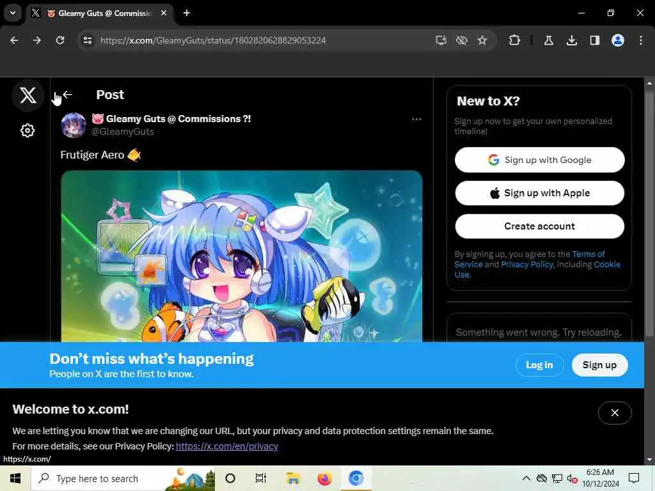Open File Explorer from taskbar

coord(293,478)
